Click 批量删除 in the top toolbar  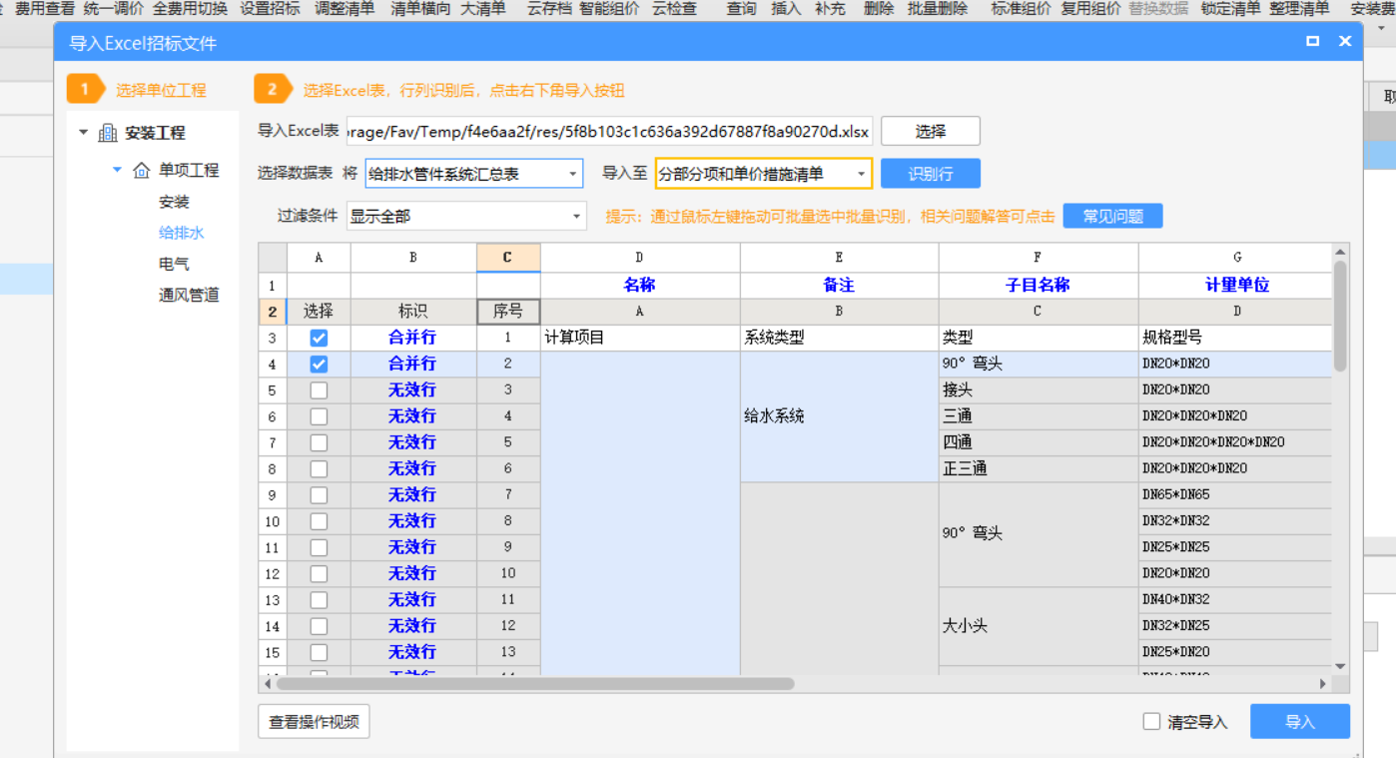point(938,9)
